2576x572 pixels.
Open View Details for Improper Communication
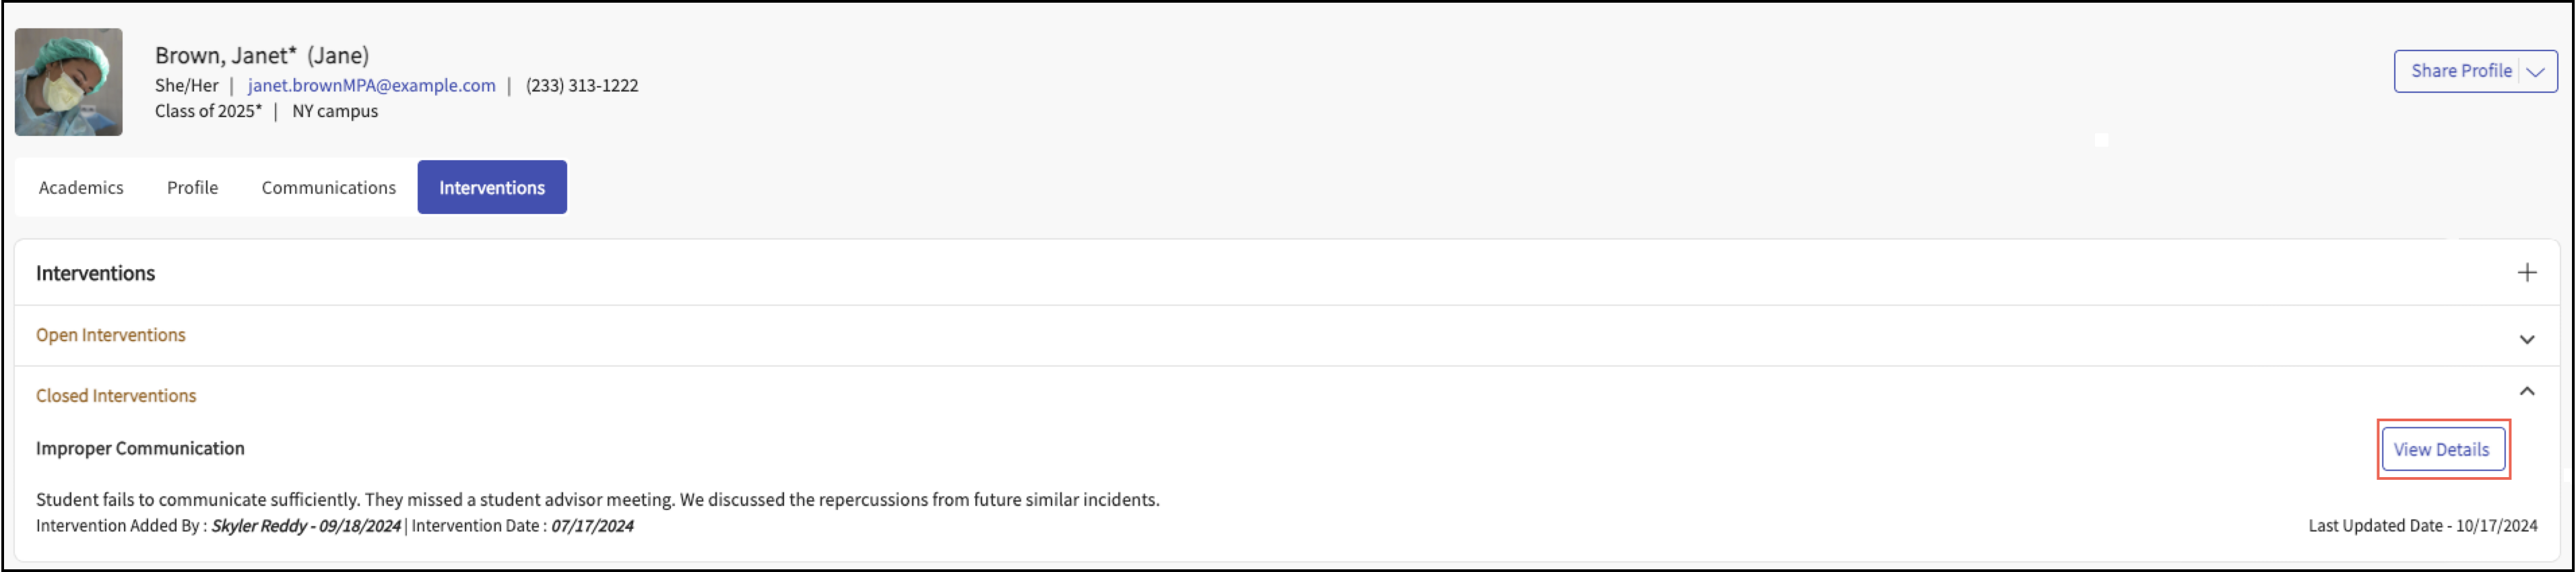pyautogui.click(x=2441, y=450)
